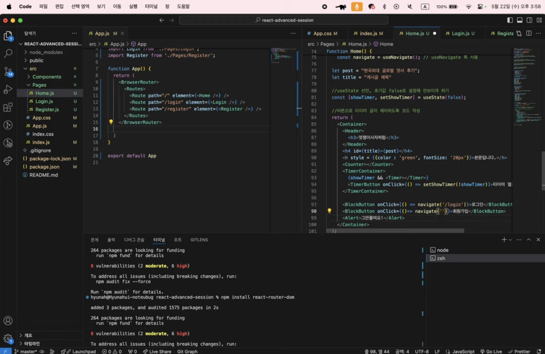
Task: Click Go Live in status bar
Action: (491, 351)
